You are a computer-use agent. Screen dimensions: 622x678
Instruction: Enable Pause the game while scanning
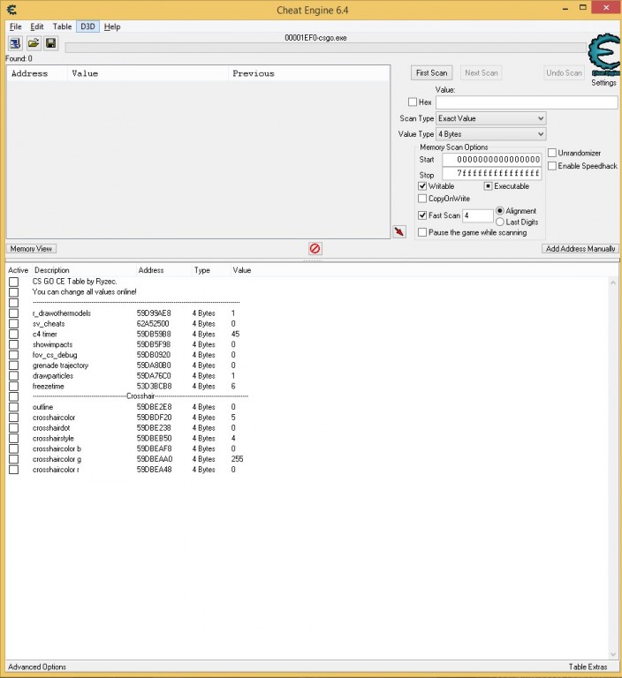click(x=422, y=232)
